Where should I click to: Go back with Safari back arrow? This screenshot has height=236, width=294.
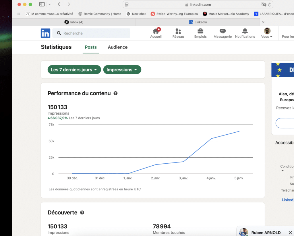click(x=59, y=4)
